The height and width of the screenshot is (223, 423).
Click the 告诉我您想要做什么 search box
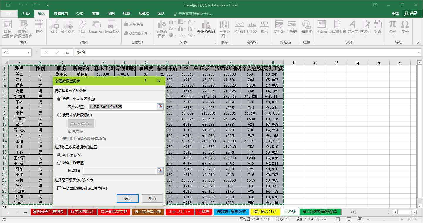(193, 14)
